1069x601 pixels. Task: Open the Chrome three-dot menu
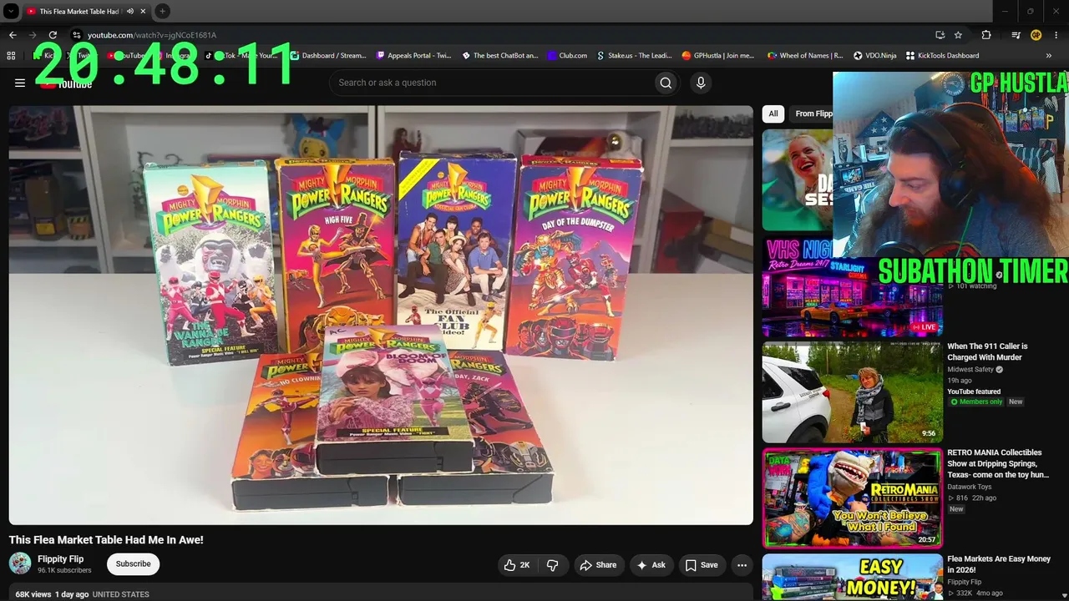point(1056,35)
